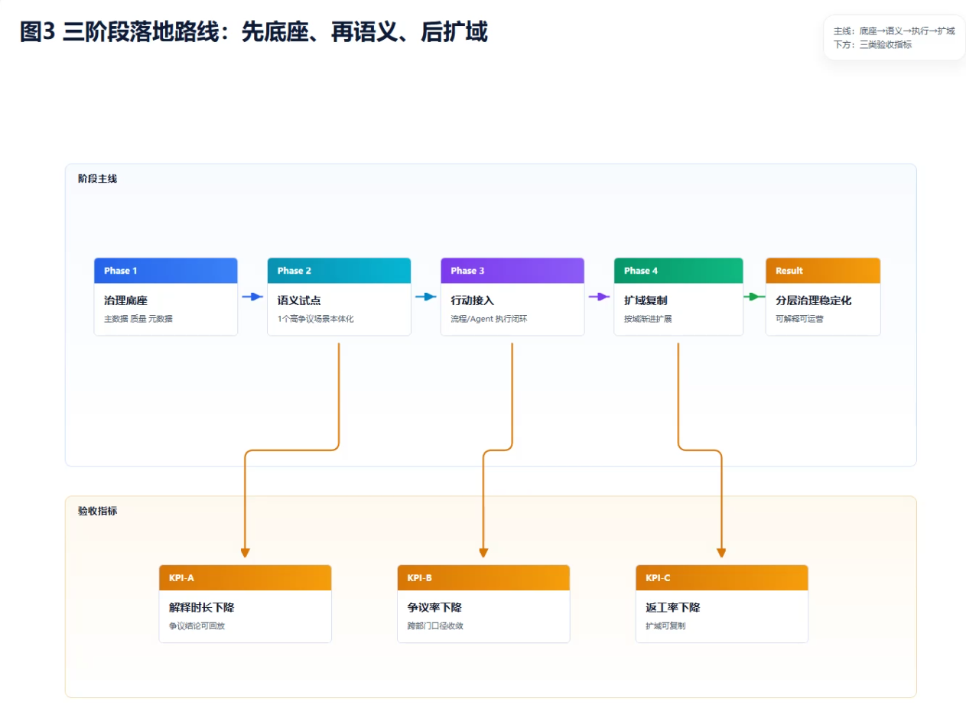
Task: Click the Result header bar
Action: pyautogui.click(x=823, y=271)
